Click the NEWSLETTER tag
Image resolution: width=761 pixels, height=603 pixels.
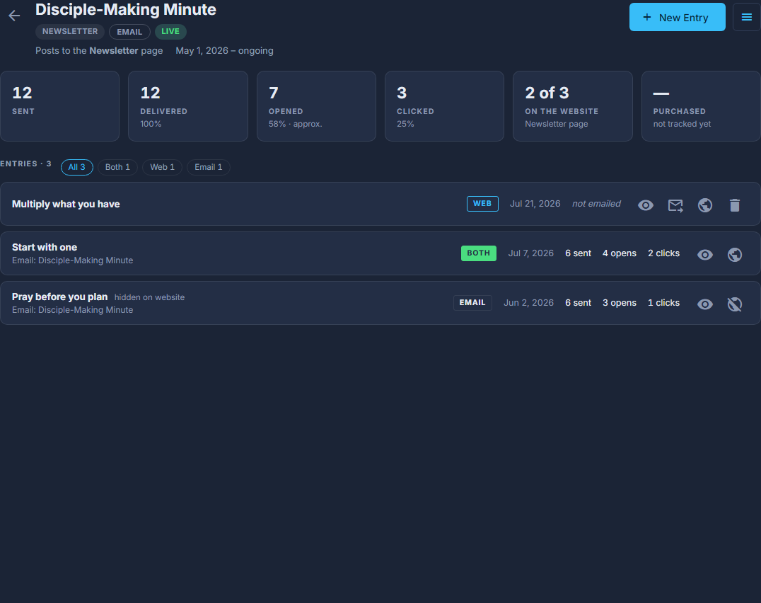(70, 32)
